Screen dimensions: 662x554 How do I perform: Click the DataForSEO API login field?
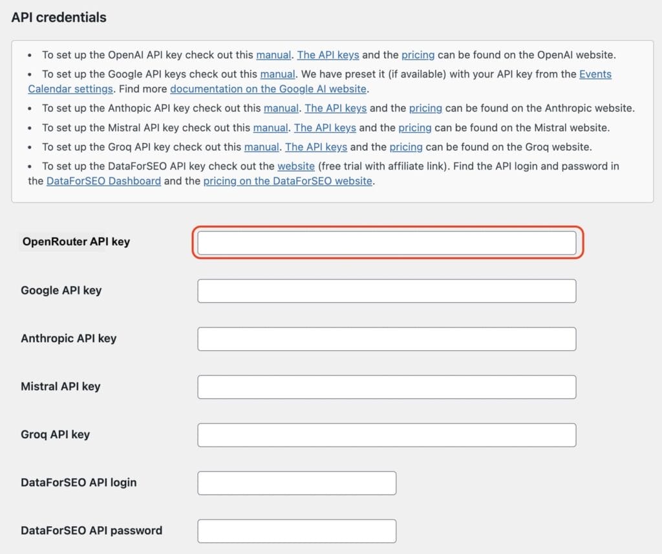click(297, 483)
